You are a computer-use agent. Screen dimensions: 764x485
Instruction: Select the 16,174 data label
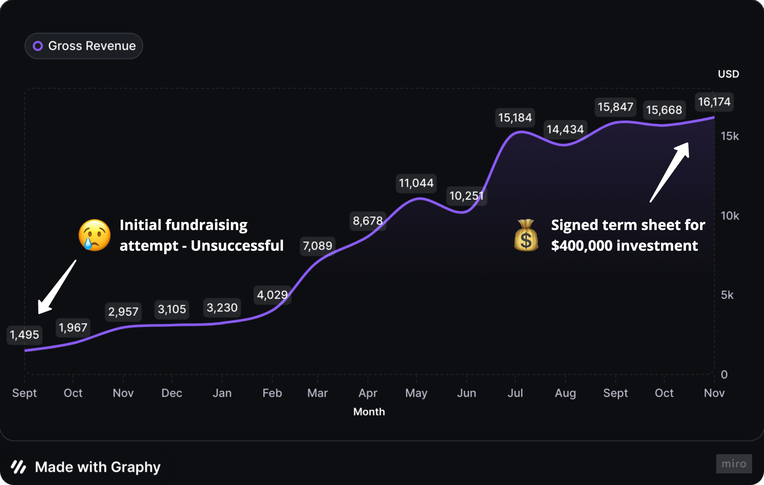coord(714,102)
